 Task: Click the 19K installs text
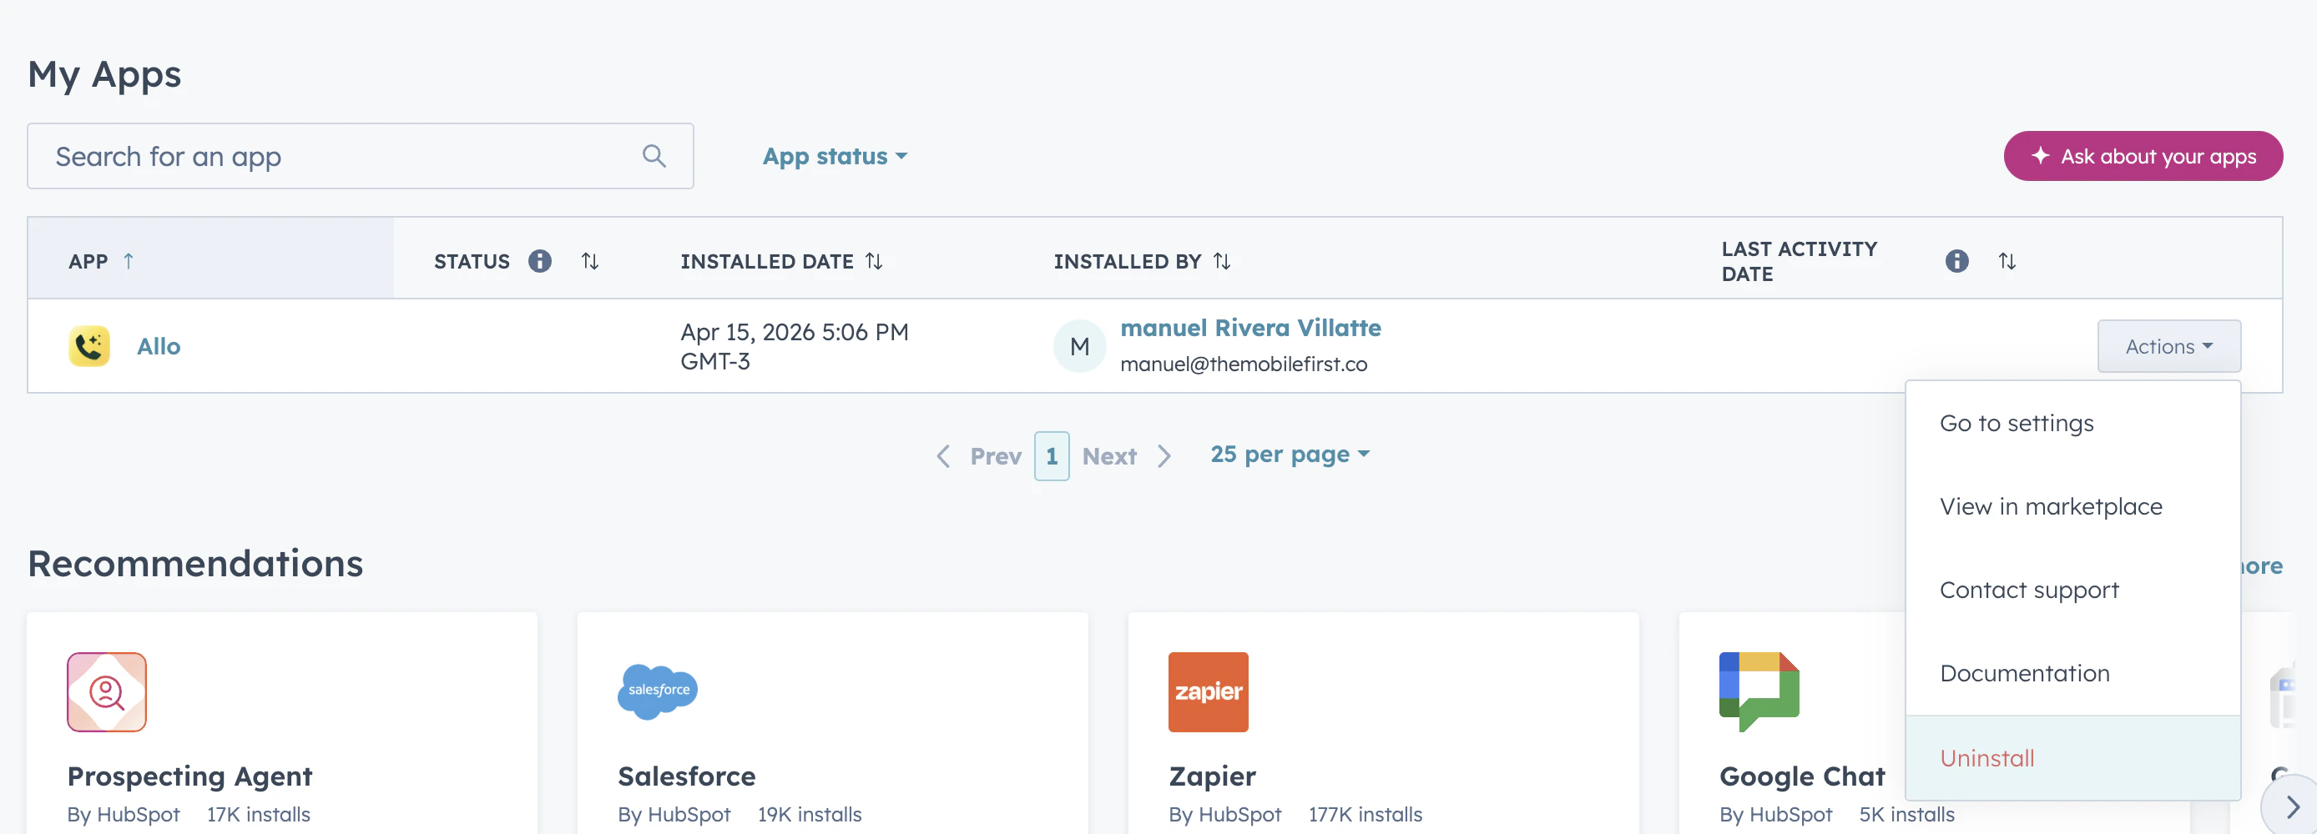click(x=809, y=815)
